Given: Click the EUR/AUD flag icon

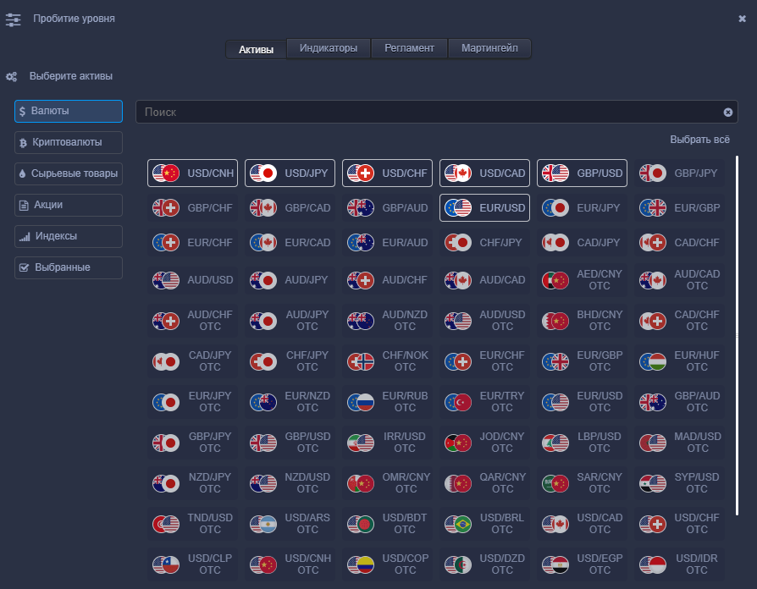Looking at the screenshot, I should (361, 243).
